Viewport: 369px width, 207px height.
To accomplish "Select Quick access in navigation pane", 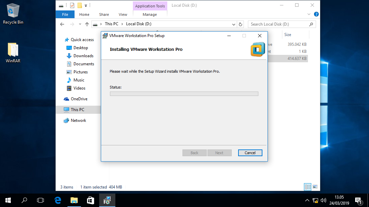I will click(82, 40).
